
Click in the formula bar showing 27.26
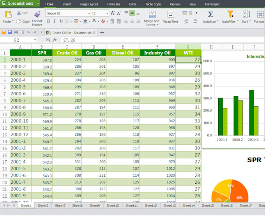162,40
